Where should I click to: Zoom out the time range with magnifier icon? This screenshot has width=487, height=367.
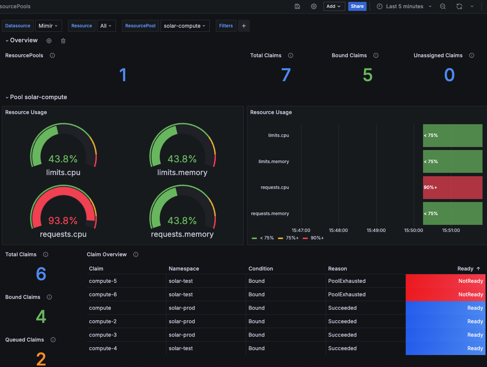coord(443,6)
